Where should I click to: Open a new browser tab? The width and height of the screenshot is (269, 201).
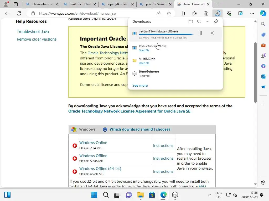(x=218, y=4)
